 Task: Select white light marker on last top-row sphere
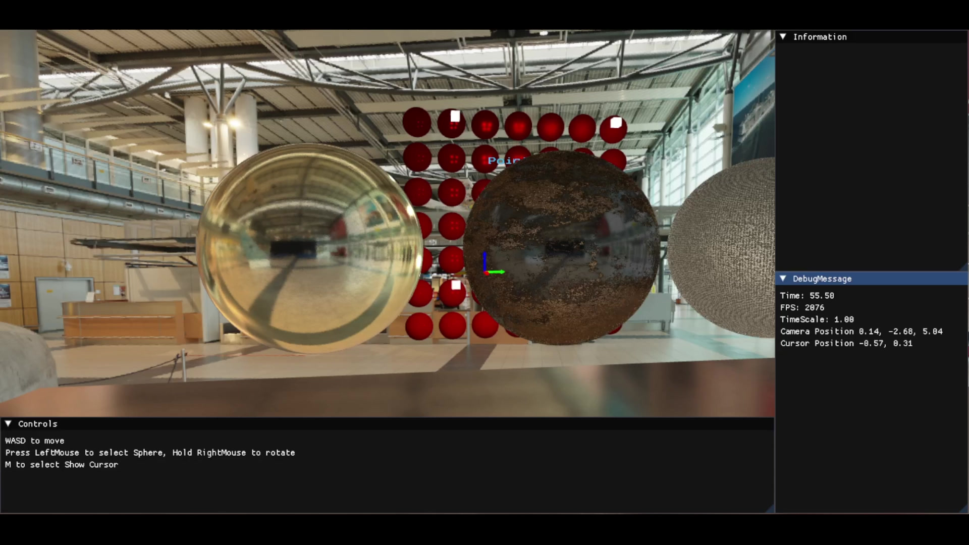pos(616,123)
